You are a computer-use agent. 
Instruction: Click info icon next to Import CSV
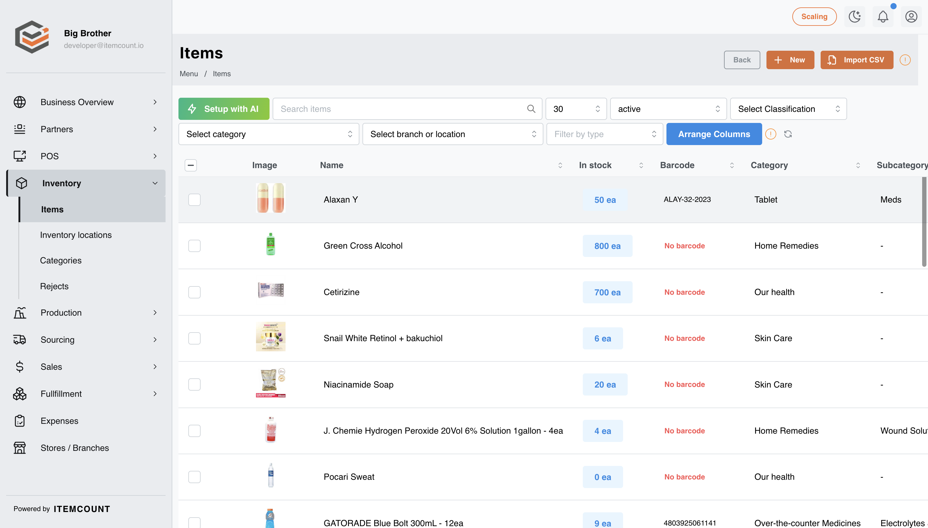tap(905, 60)
